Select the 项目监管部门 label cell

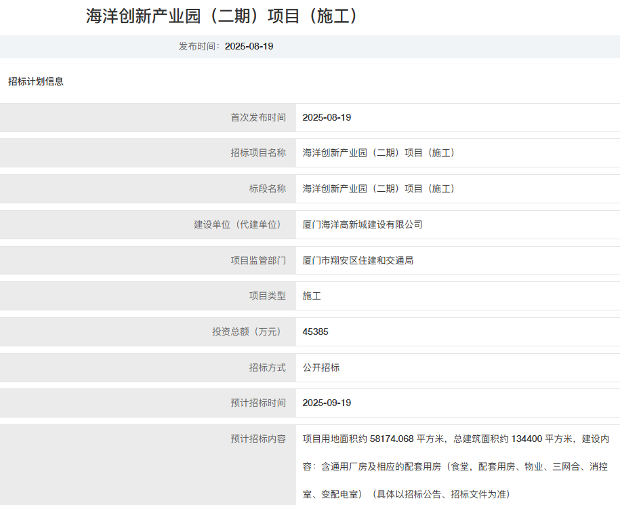[258, 260]
